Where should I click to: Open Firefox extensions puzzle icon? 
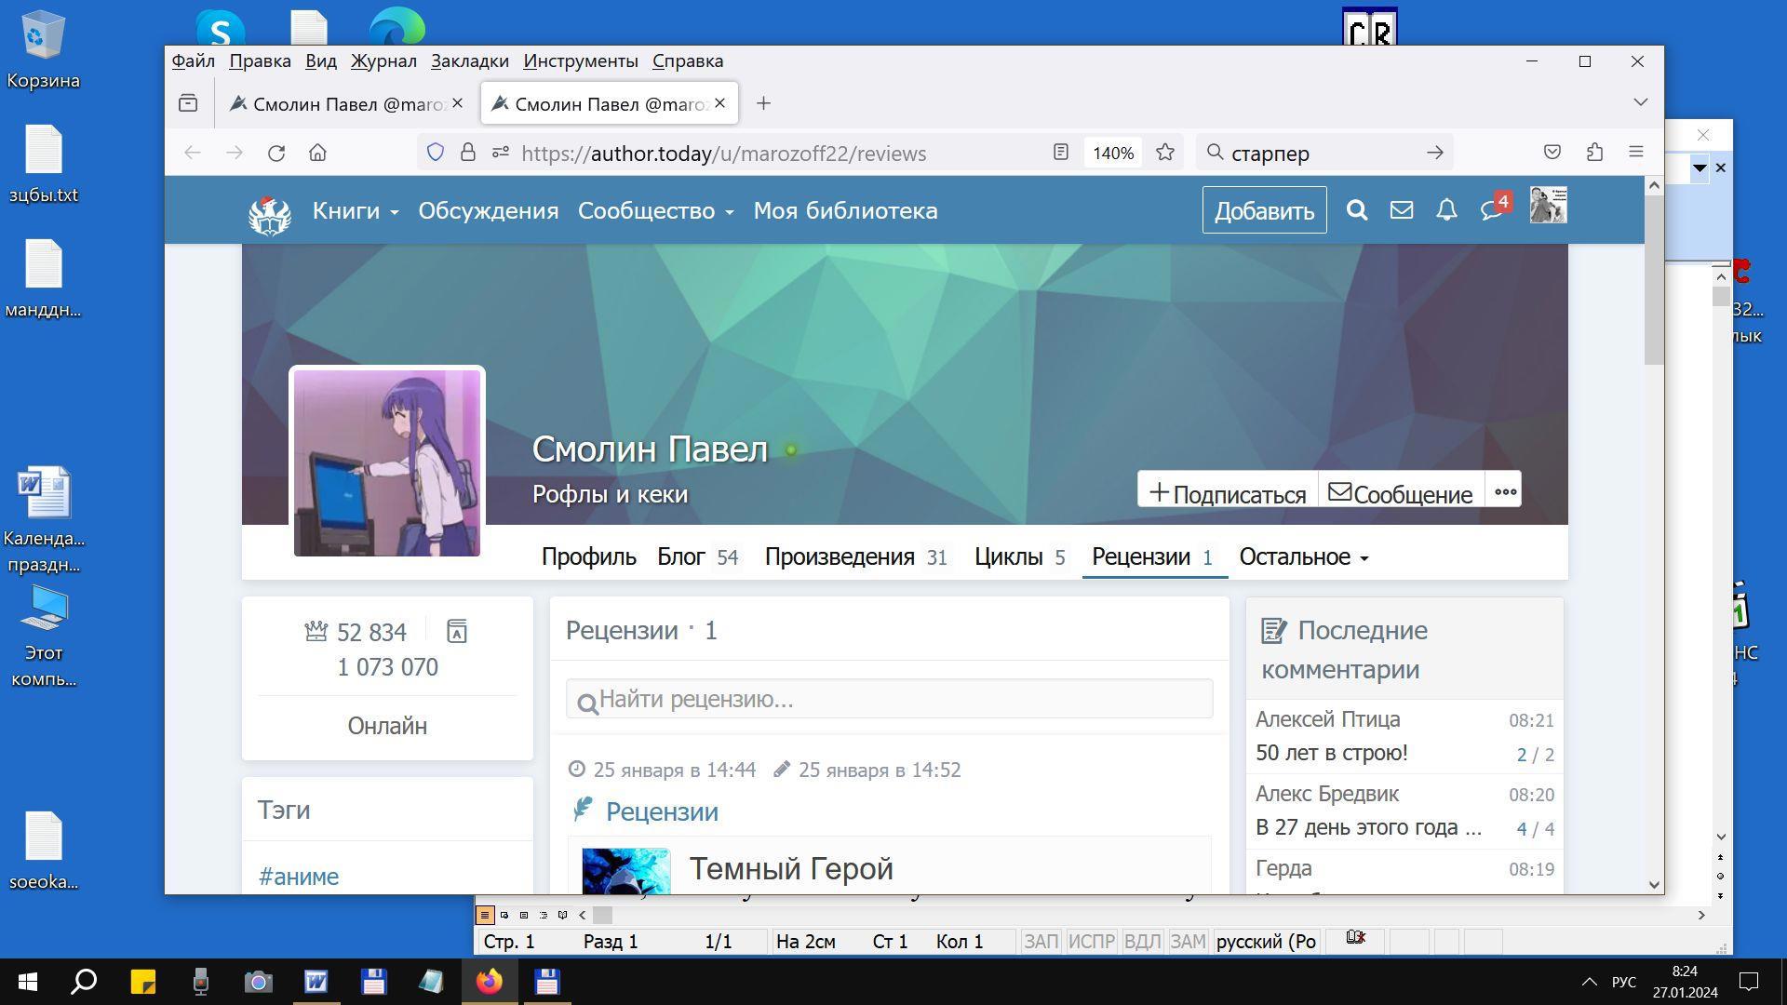pyautogui.click(x=1594, y=153)
